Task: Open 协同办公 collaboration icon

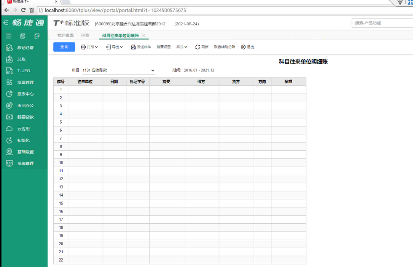Action: point(9,105)
